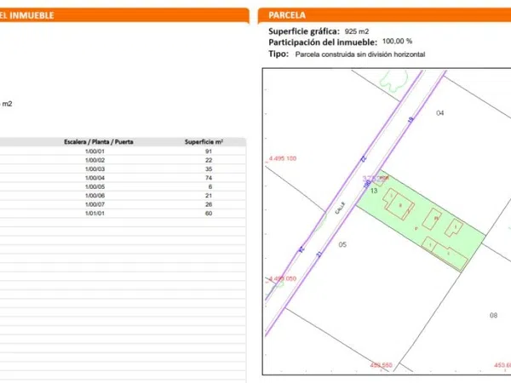Select table cell '1/00/01'
511x383 pixels.
pyautogui.click(x=95, y=151)
